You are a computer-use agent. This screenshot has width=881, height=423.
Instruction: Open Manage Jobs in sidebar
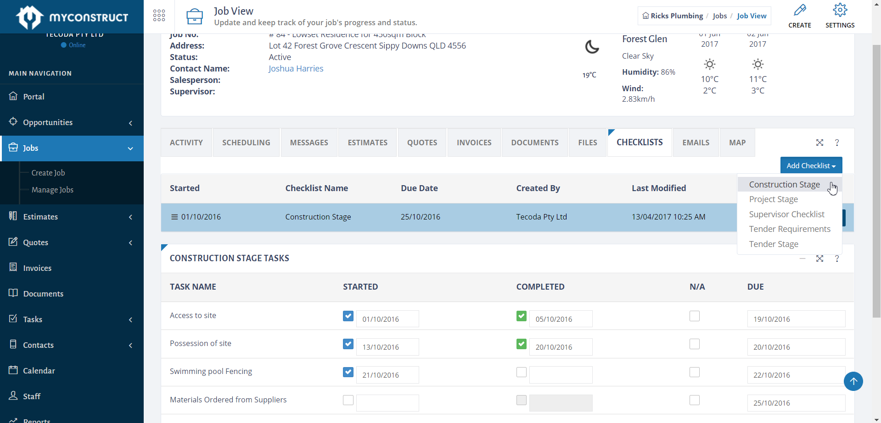[52, 190]
